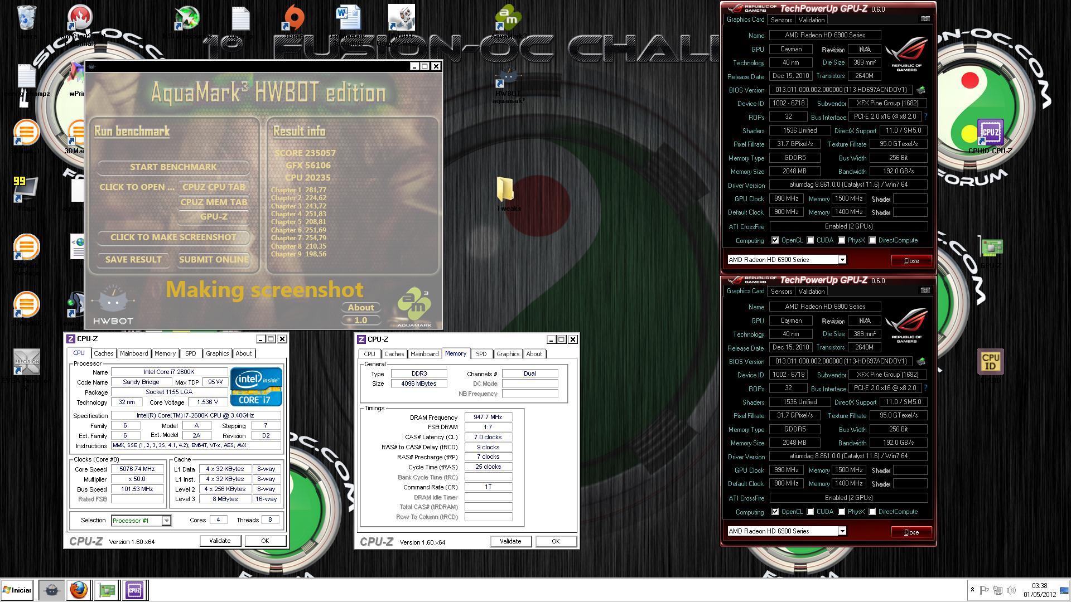This screenshot has width=1071, height=602.
Task: Switch to Sensors tab in top GPU-Z
Action: (781, 20)
